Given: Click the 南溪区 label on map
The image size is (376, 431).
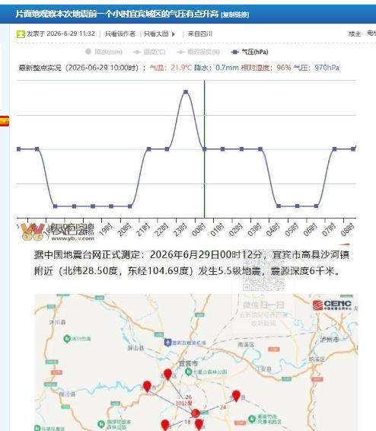Looking at the screenshot, I should coord(246,344).
